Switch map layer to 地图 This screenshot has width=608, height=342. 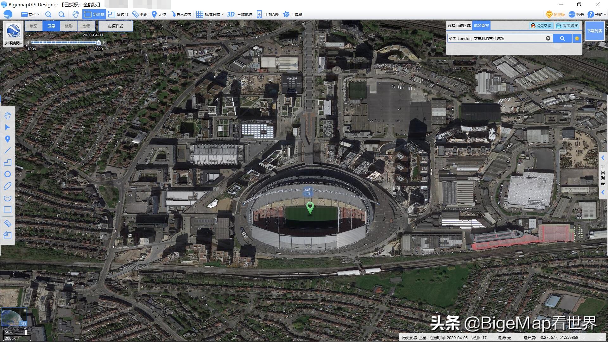(x=34, y=26)
